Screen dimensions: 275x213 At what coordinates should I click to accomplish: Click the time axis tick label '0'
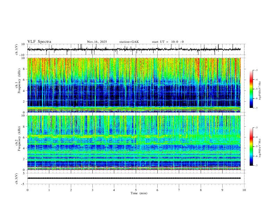[x=27, y=190]
